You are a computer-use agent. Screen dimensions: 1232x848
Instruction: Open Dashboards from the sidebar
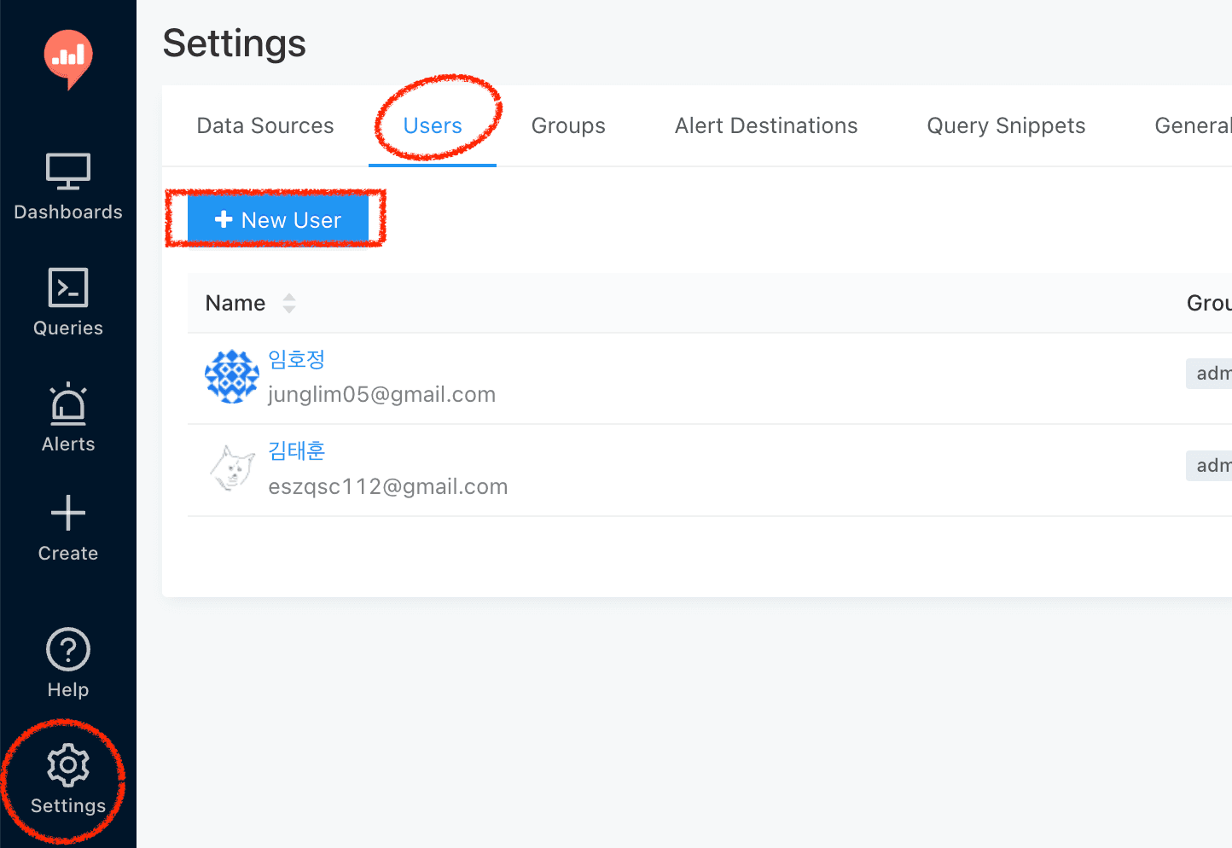(x=67, y=171)
